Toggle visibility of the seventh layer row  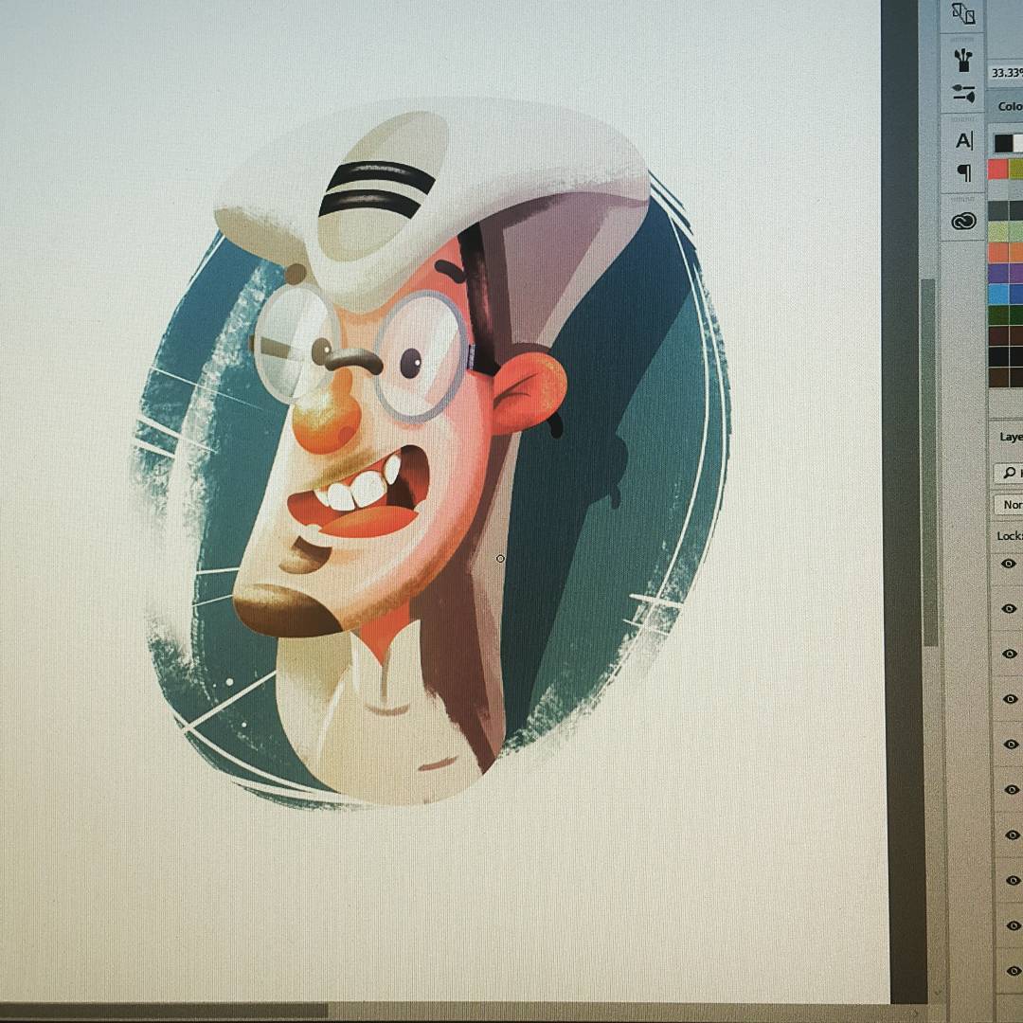(x=1013, y=835)
